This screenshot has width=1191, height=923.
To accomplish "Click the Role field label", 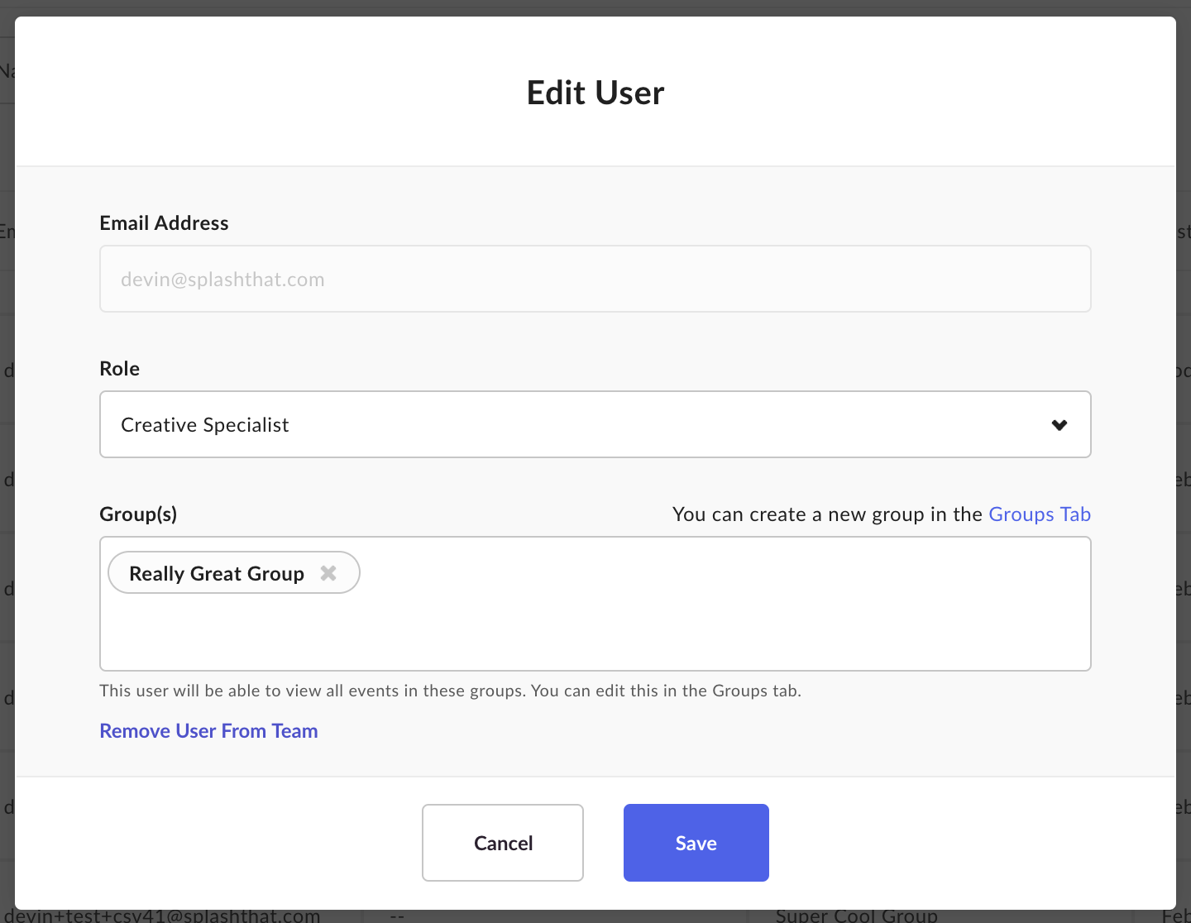I will [120, 369].
